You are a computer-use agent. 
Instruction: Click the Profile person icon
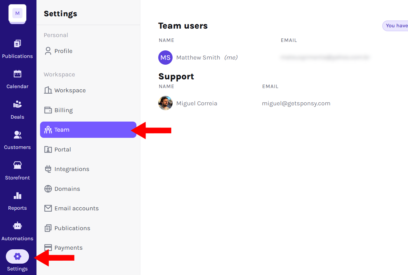pyautogui.click(x=48, y=51)
